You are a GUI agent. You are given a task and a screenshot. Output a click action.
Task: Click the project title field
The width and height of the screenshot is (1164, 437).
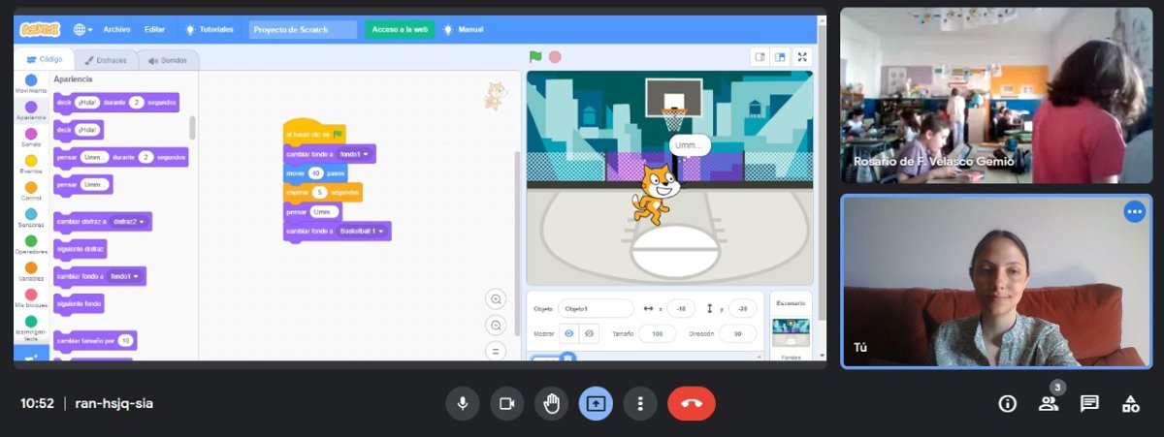pyautogui.click(x=303, y=29)
